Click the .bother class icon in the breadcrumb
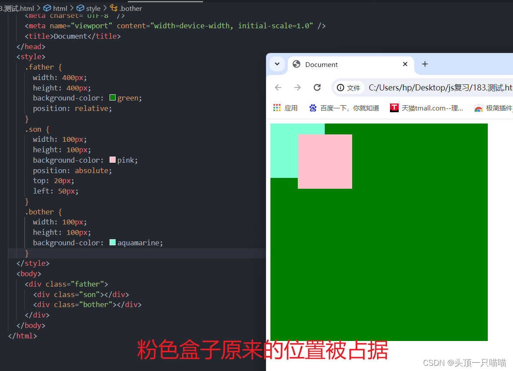 click(113, 8)
